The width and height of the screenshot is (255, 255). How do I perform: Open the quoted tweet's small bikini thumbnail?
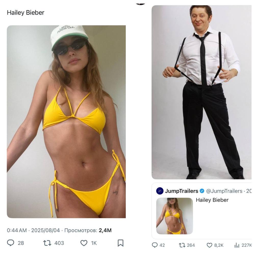pyautogui.click(x=174, y=216)
